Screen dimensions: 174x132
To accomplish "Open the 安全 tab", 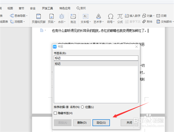I will coord(33,8).
